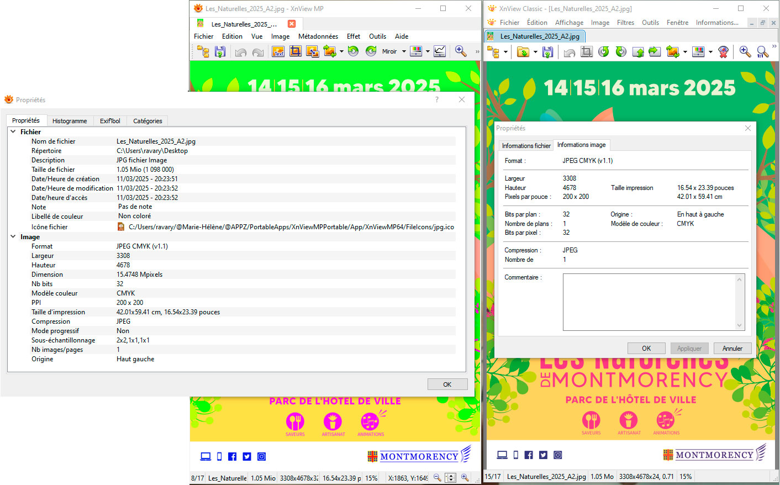Click the Save As floppy icon in XnView Classic

click(x=547, y=52)
